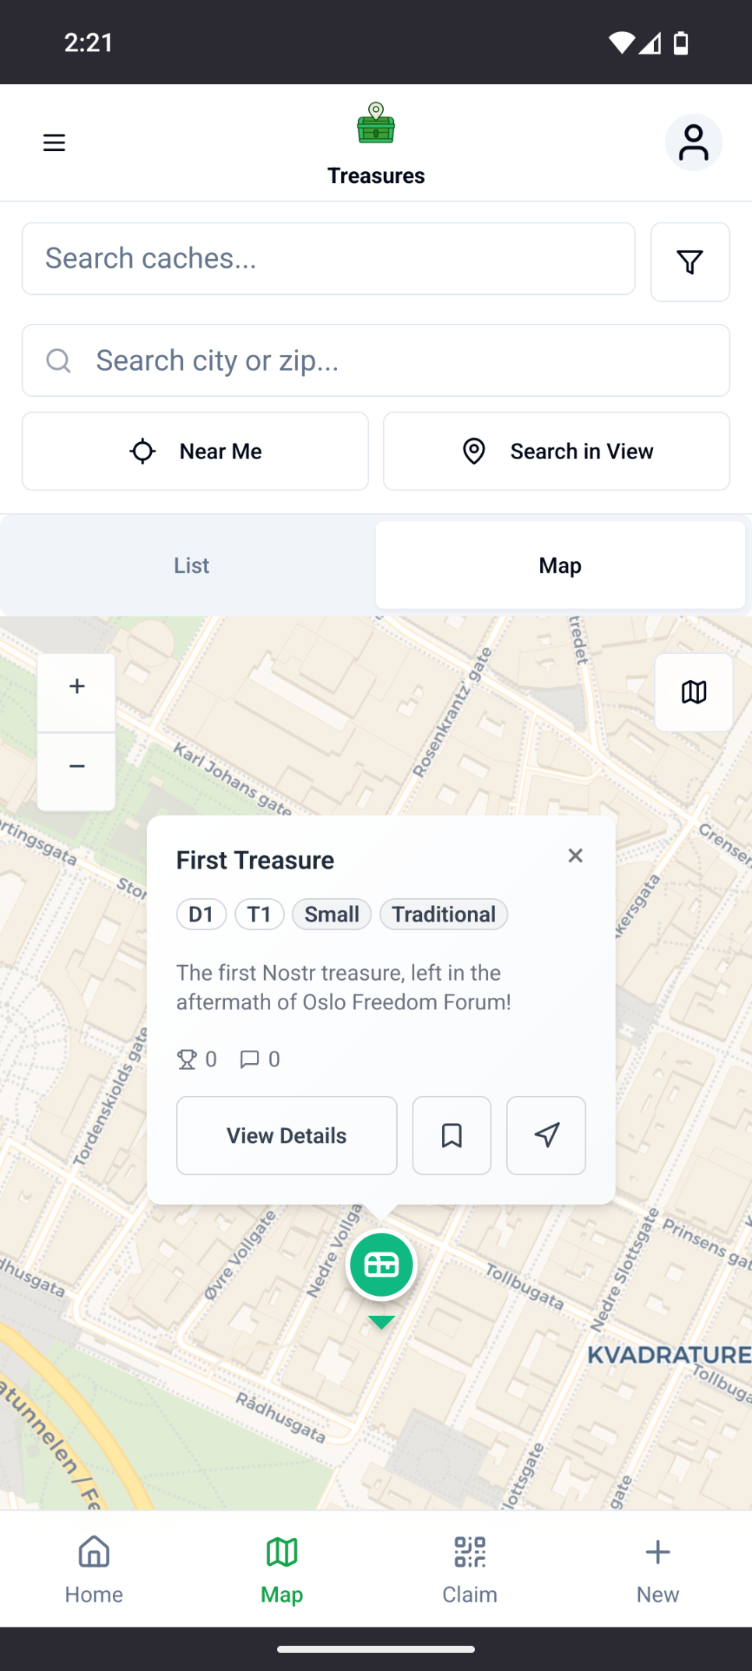This screenshot has width=752, height=1671.
Task: Bookmark the First Treasure cache
Action: pos(452,1136)
